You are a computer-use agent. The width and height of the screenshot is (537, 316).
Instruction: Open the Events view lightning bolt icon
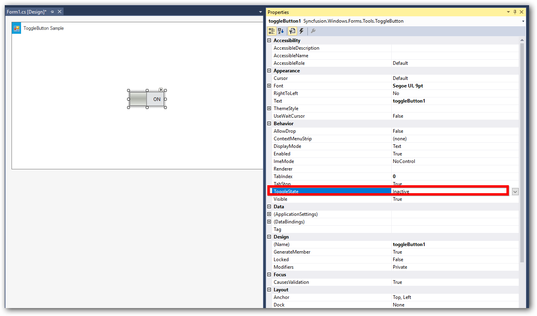[302, 31]
